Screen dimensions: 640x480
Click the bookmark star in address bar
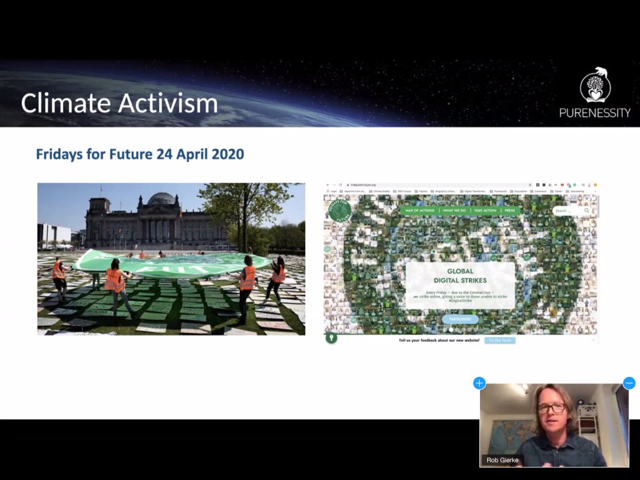point(530,185)
